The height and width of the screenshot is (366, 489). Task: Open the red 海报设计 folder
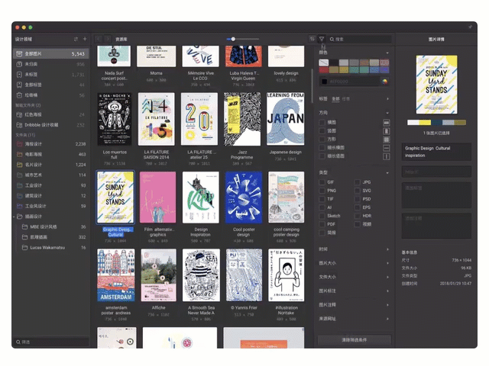point(51,144)
